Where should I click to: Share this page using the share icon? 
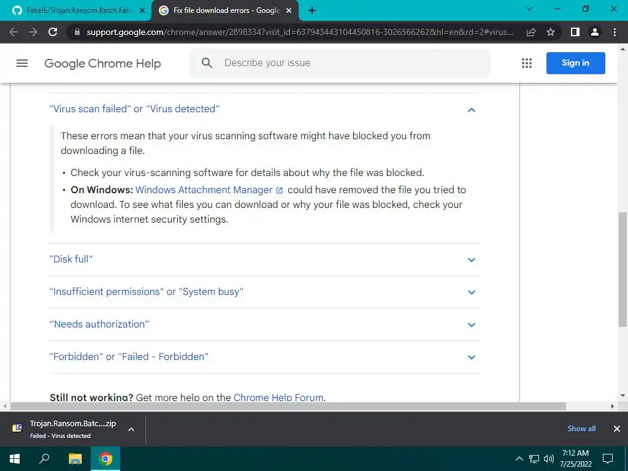pos(531,32)
